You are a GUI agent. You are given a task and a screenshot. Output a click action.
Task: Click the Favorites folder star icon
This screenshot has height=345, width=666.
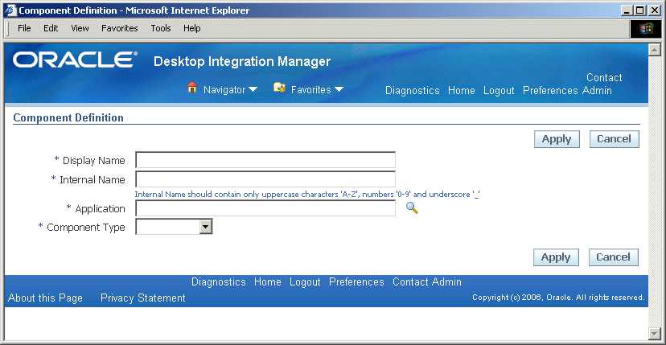pyautogui.click(x=279, y=88)
